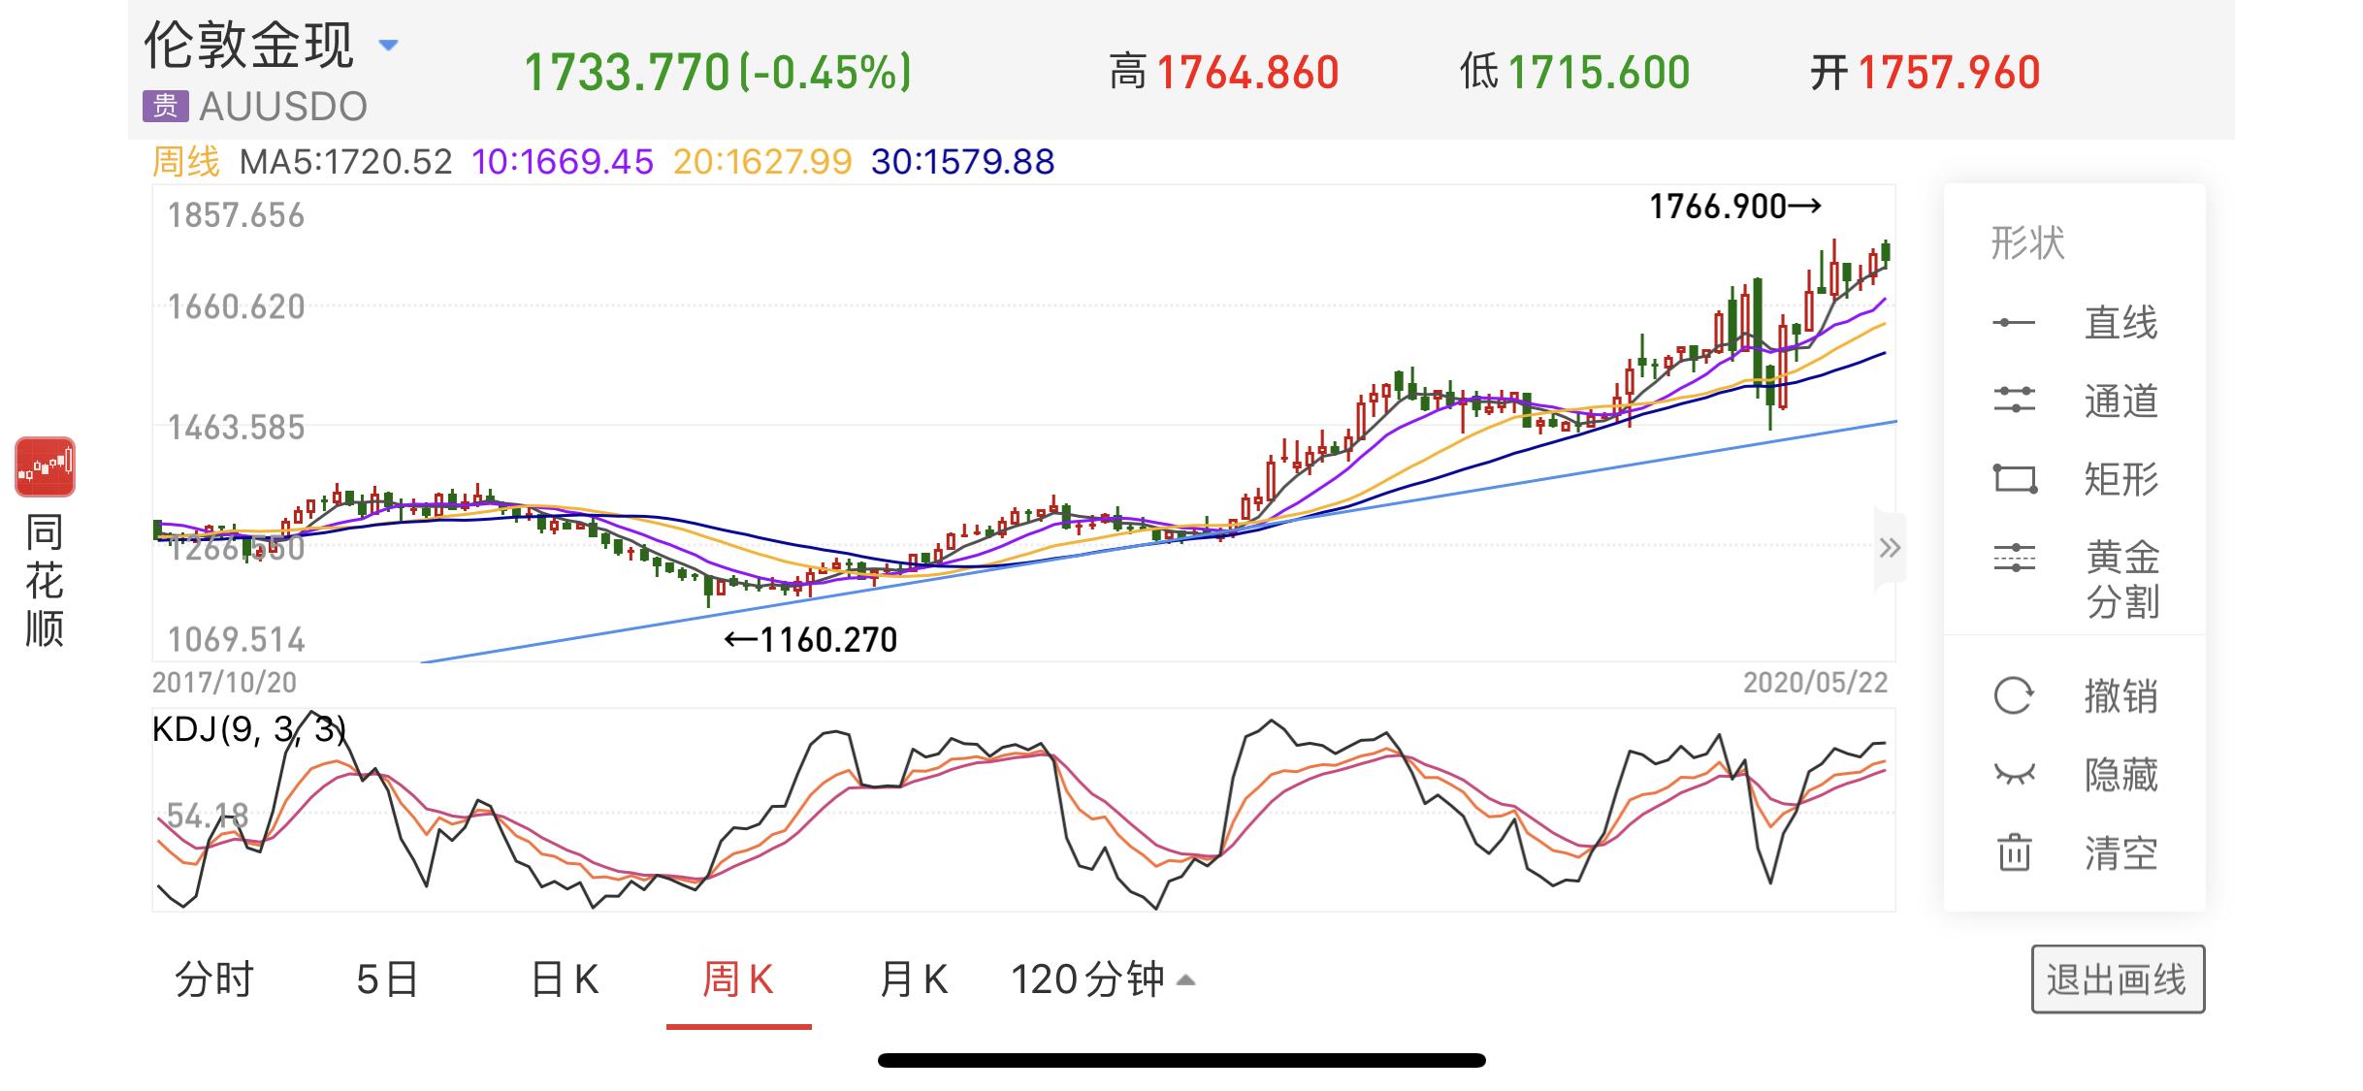Screen dimensions: 2363x1091
Task: Switch to the 分时 tab
Action: (214, 979)
